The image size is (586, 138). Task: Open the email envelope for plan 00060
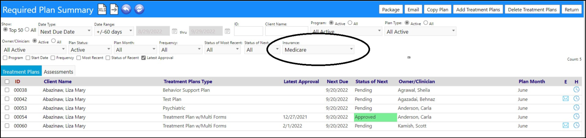tap(565, 125)
